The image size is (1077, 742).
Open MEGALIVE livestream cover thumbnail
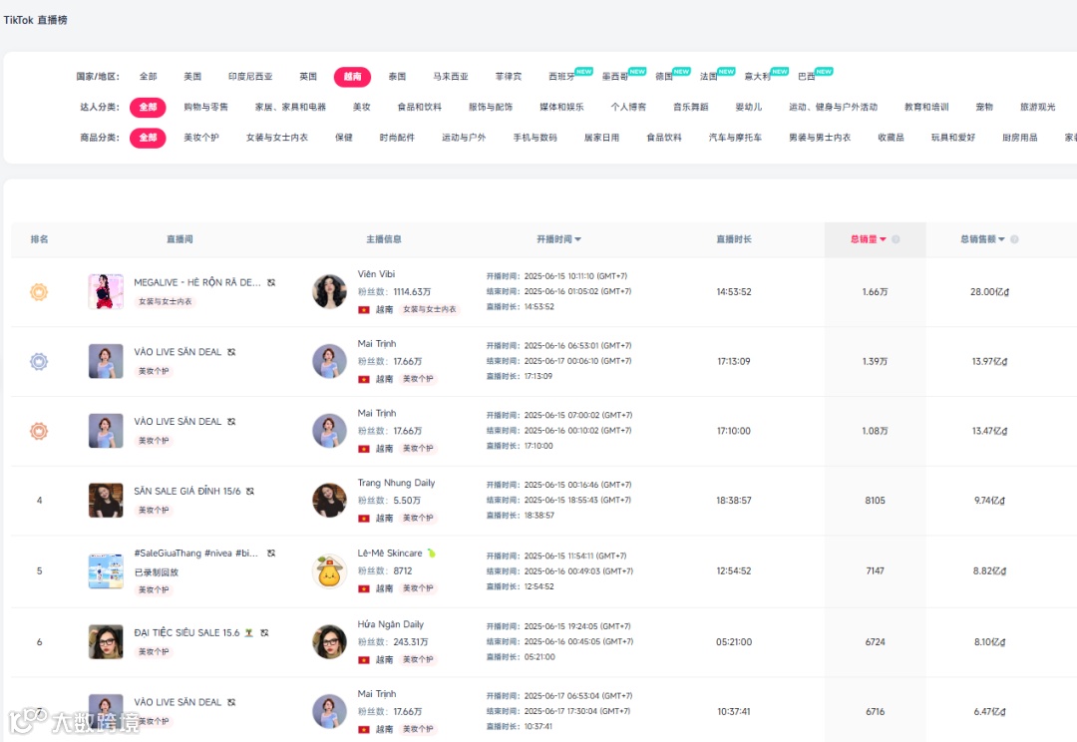coord(106,291)
